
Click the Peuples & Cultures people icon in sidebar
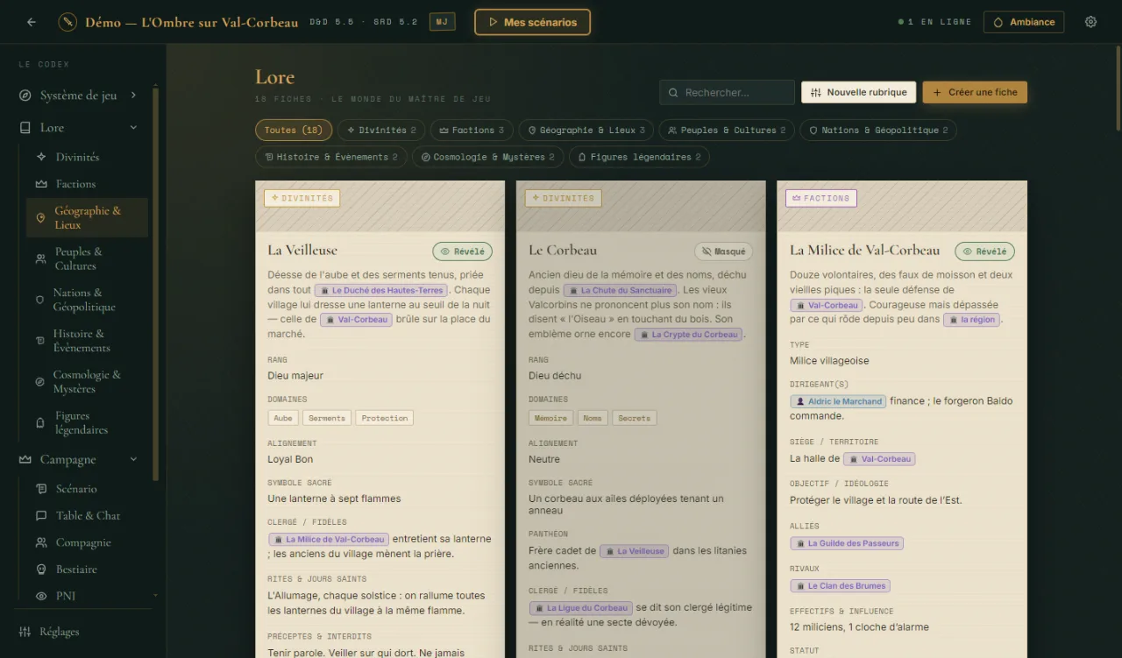[40, 258]
